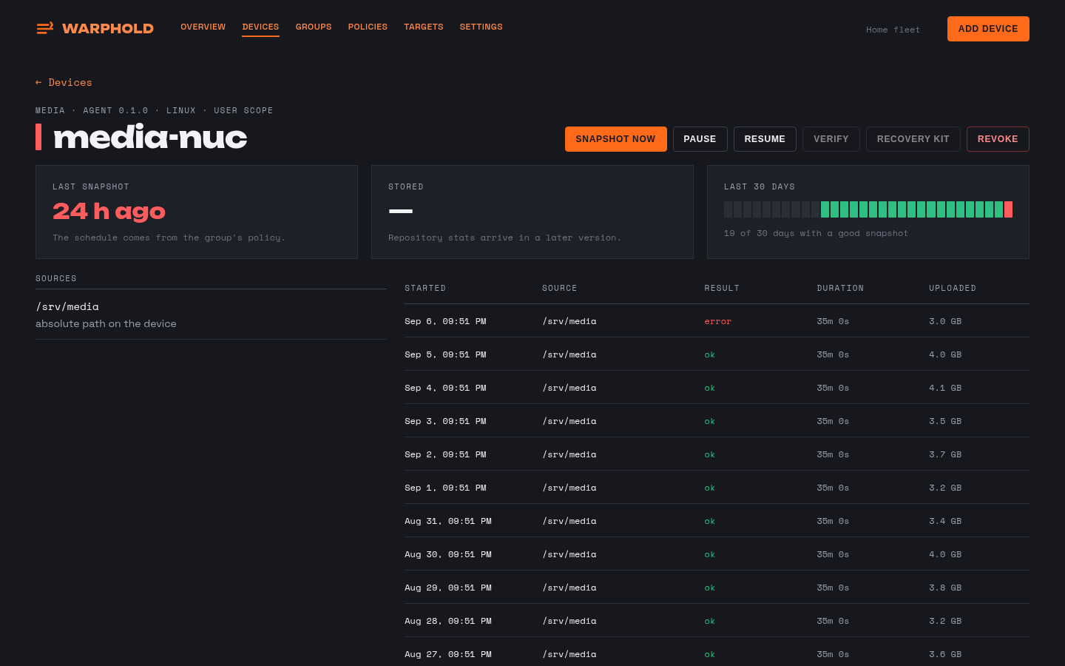This screenshot has height=666, width=1065.
Task: Click the "24 h ago" last snapshot value
Action: tap(109, 212)
